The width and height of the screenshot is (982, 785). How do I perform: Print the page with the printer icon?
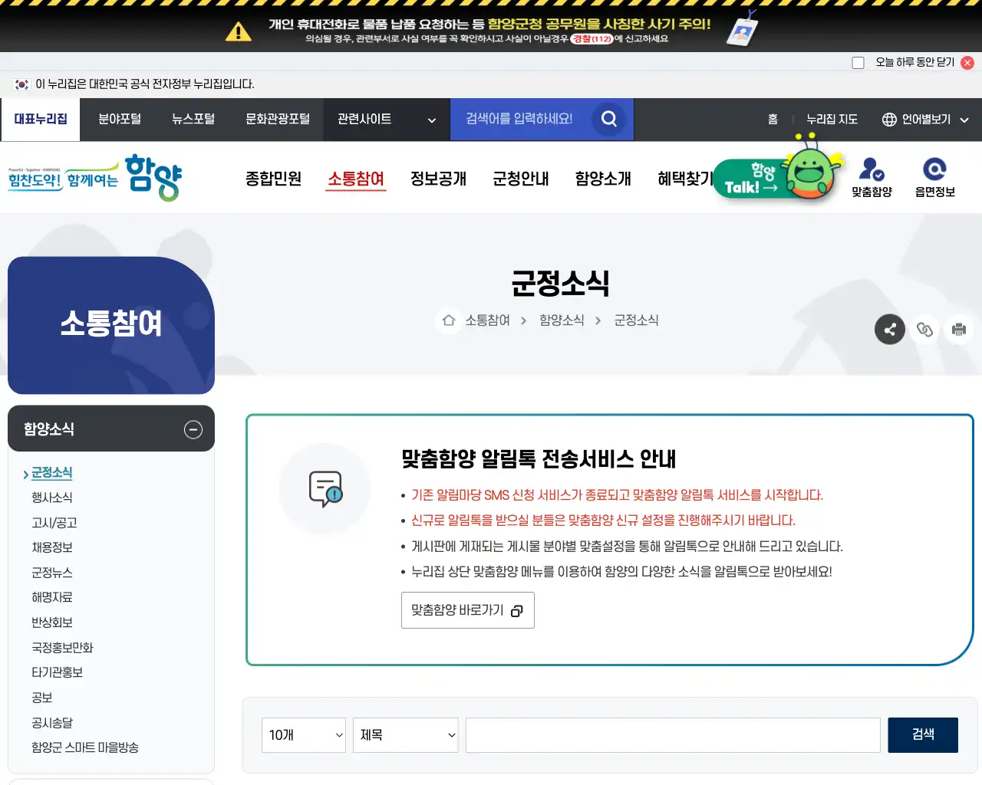click(958, 329)
